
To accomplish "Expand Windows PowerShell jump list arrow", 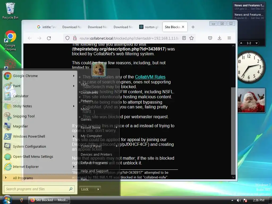I will click(74, 136).
